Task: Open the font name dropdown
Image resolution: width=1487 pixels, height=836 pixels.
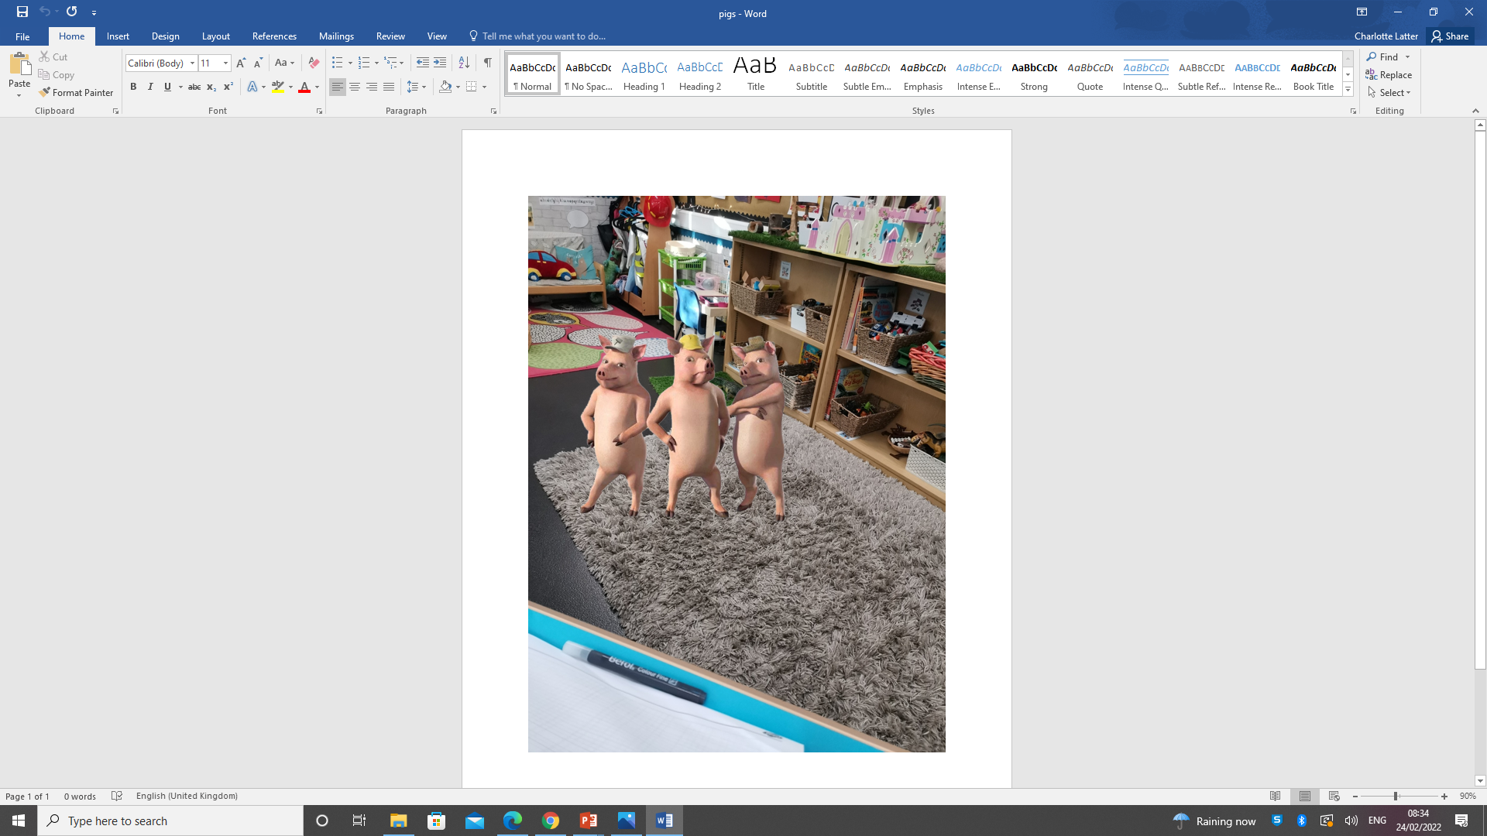Action: coord(192,63)
